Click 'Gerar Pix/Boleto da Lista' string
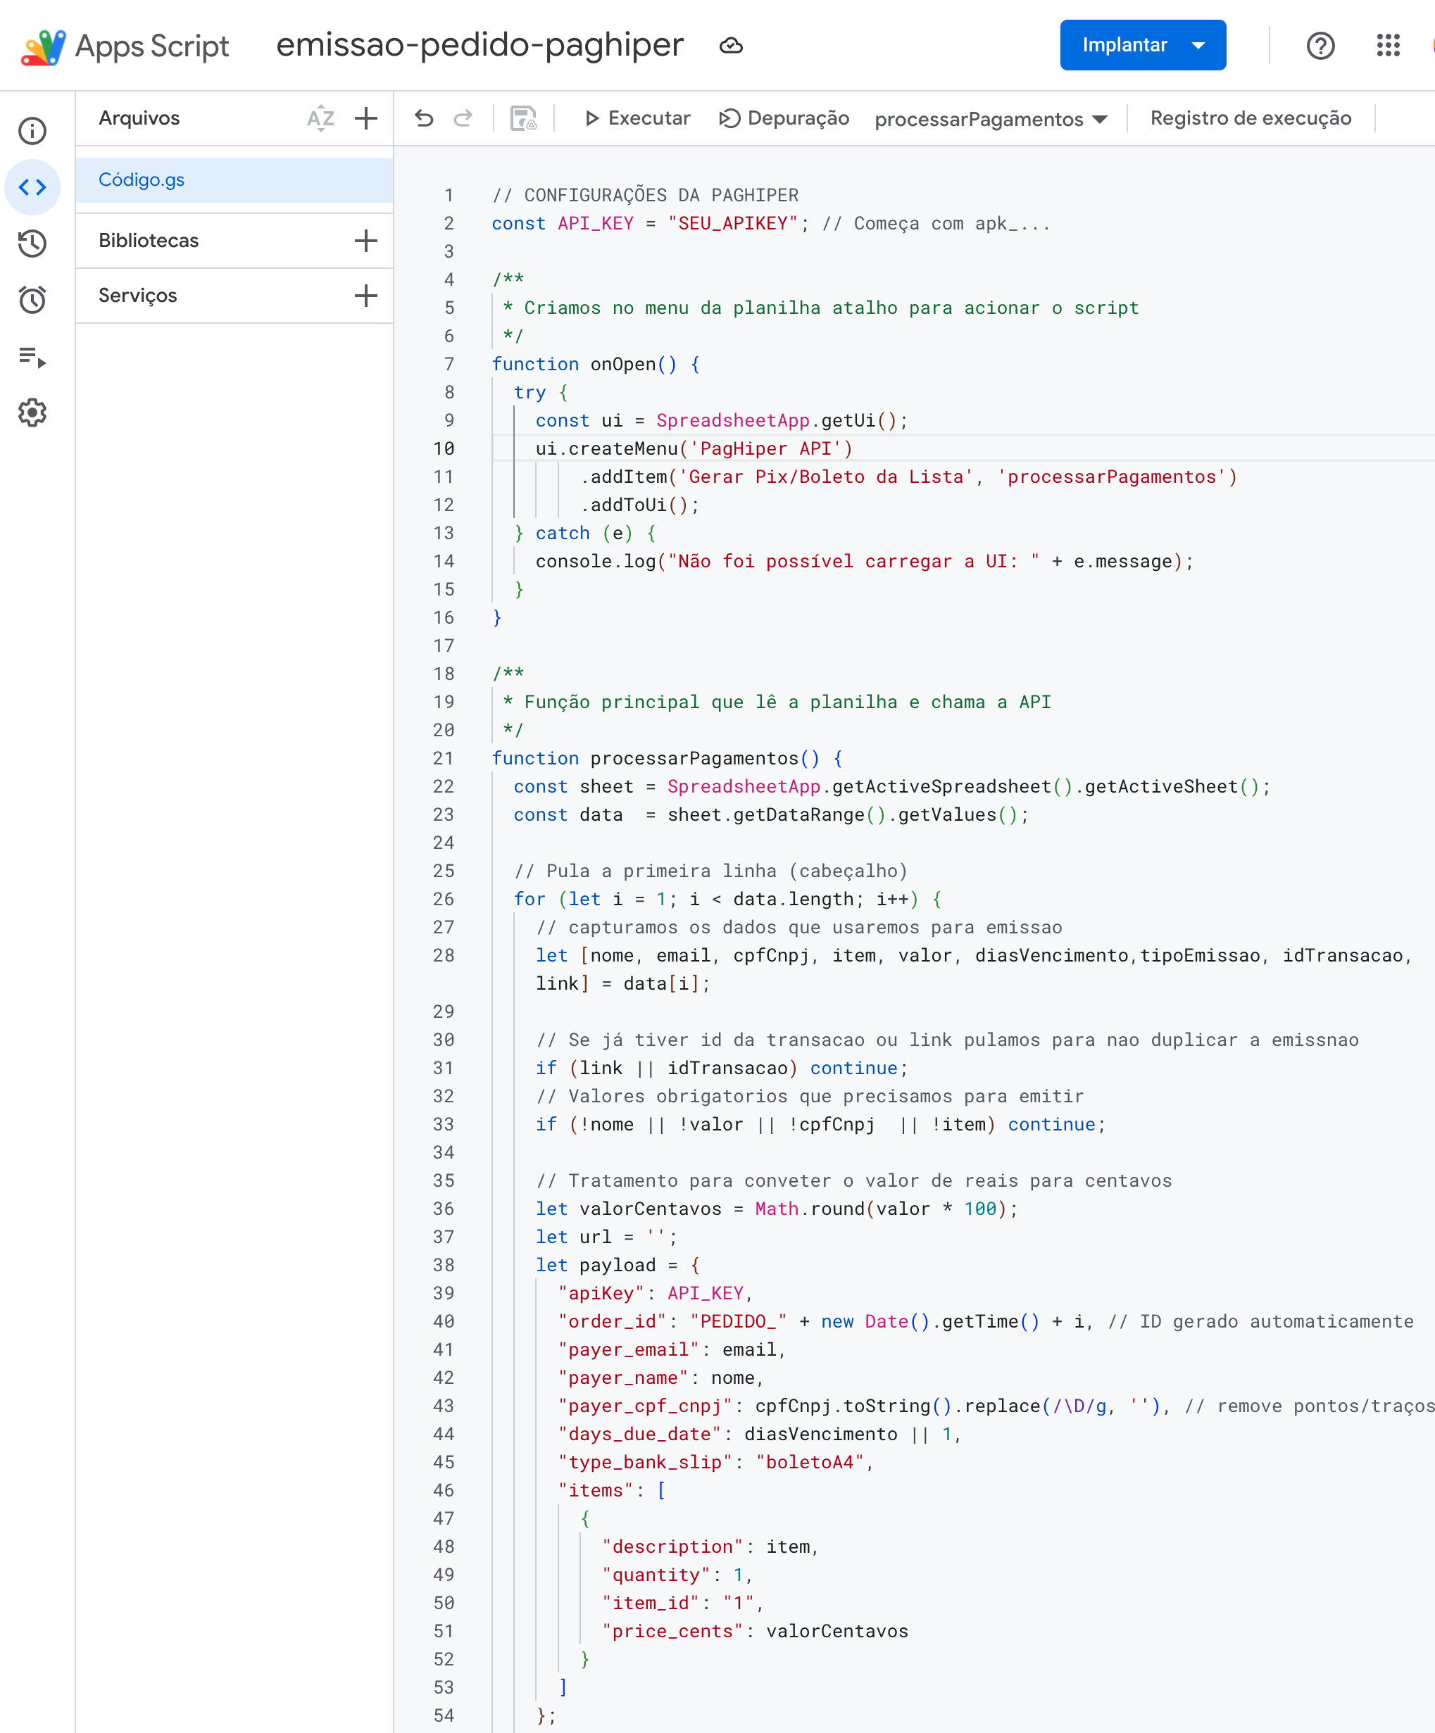This screenshot has height=1733, width=1435. (827, 476)
